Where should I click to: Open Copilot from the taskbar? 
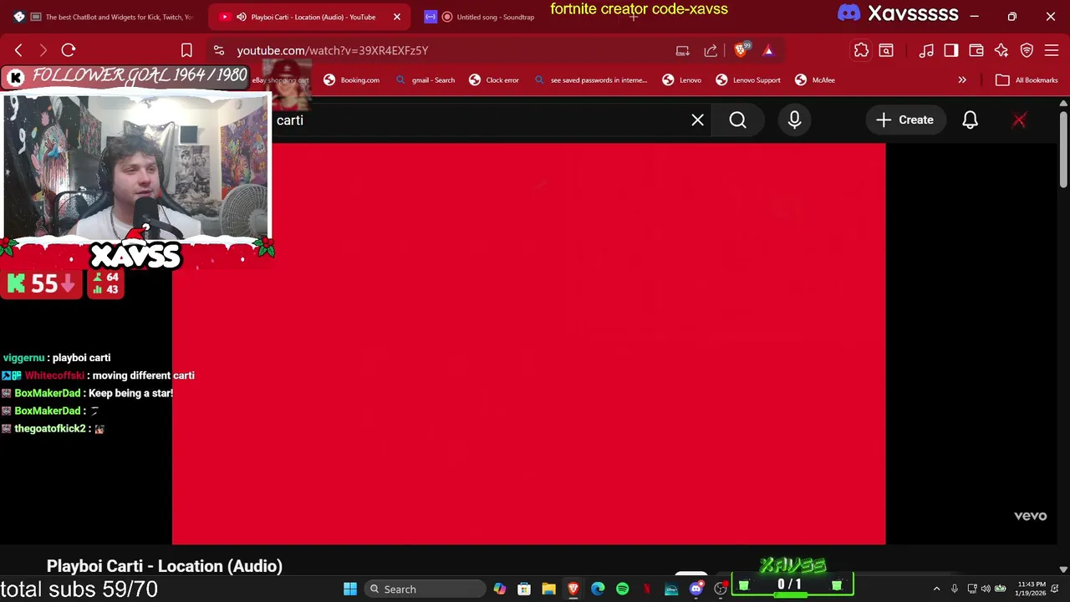(x=500, y=589)
